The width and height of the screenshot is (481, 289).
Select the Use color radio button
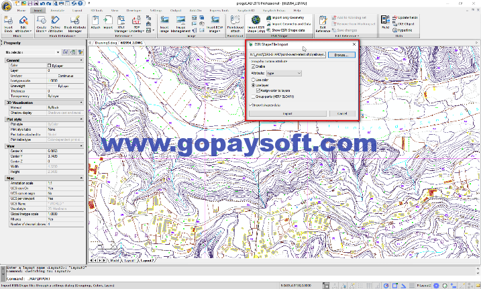click(254, 80)
